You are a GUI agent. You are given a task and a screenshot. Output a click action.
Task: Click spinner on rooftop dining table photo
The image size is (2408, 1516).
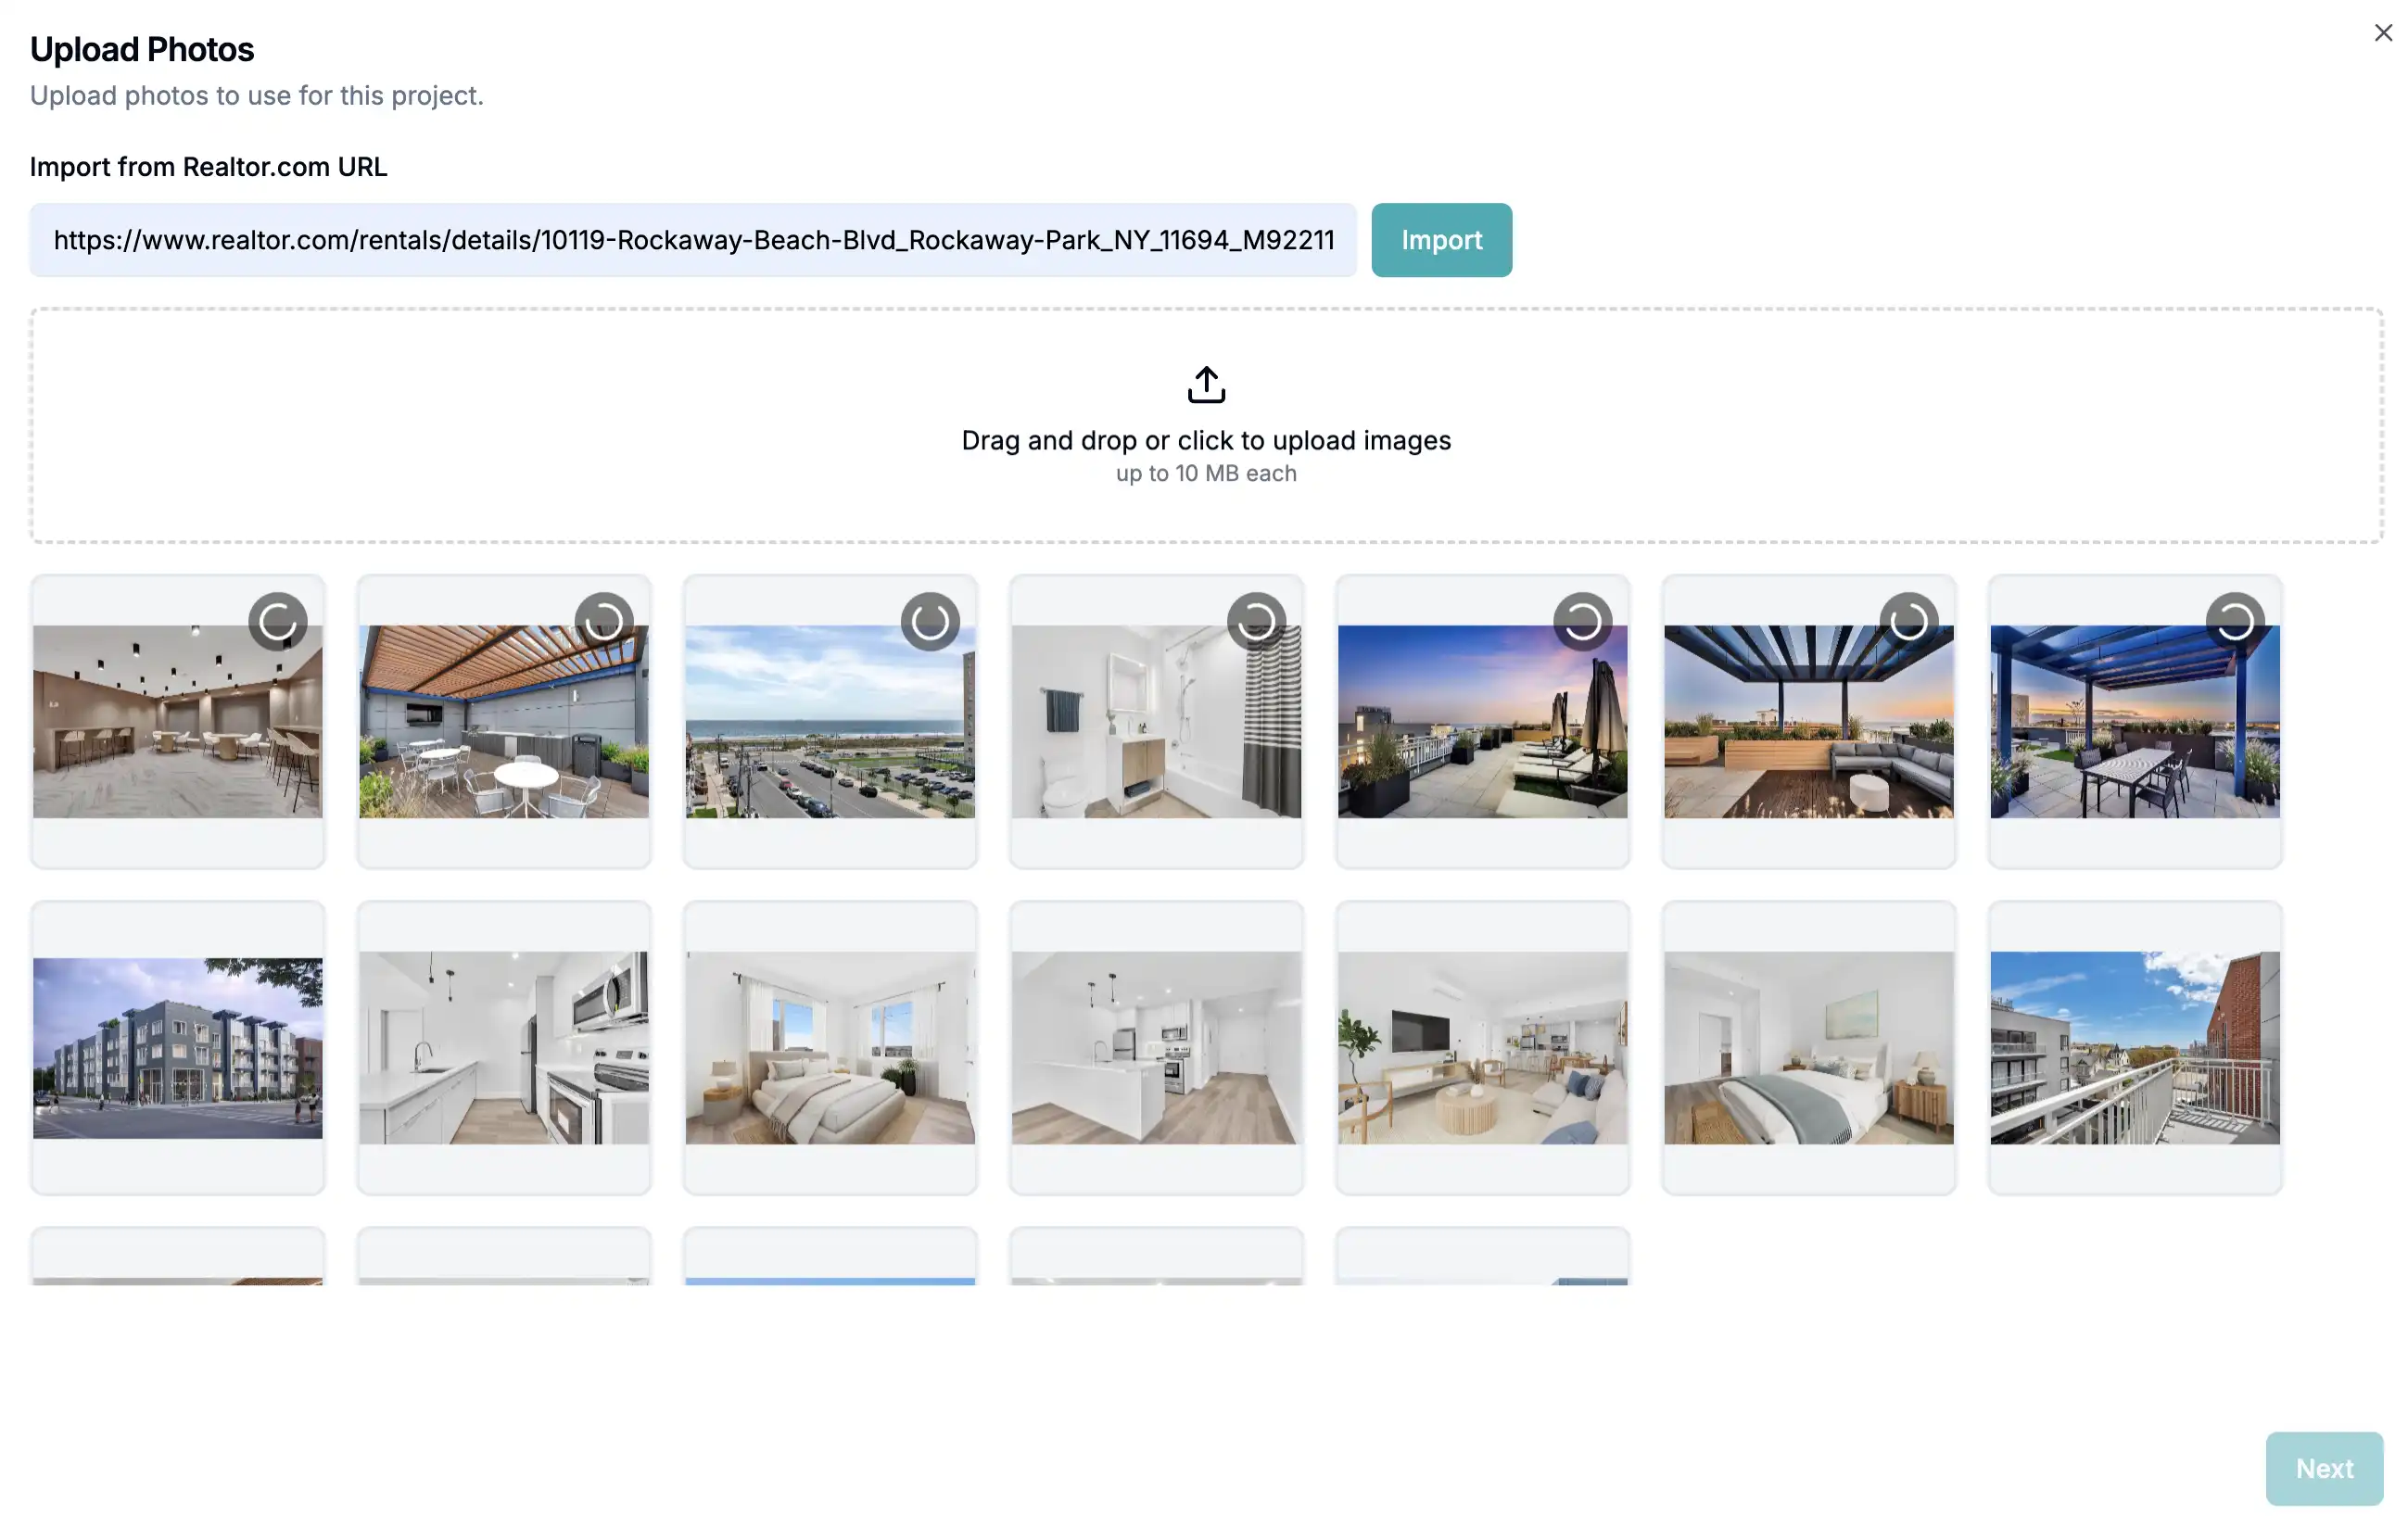coord(2234,621)
